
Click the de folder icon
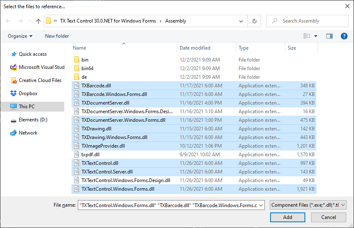(77, 77)
